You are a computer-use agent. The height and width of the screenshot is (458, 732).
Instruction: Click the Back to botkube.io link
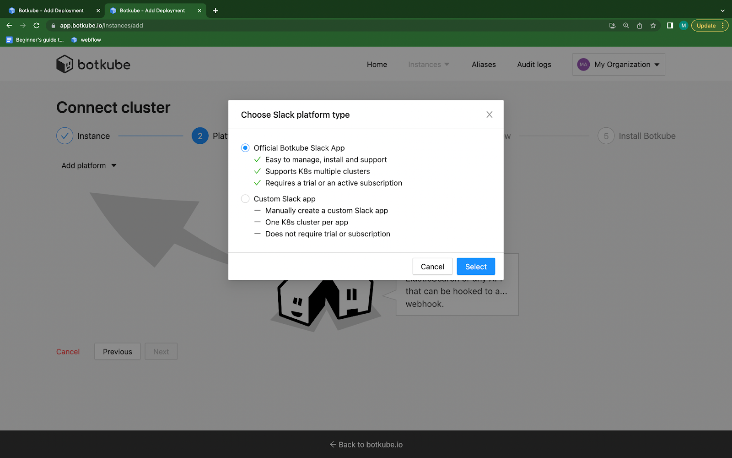coord(366,444)
